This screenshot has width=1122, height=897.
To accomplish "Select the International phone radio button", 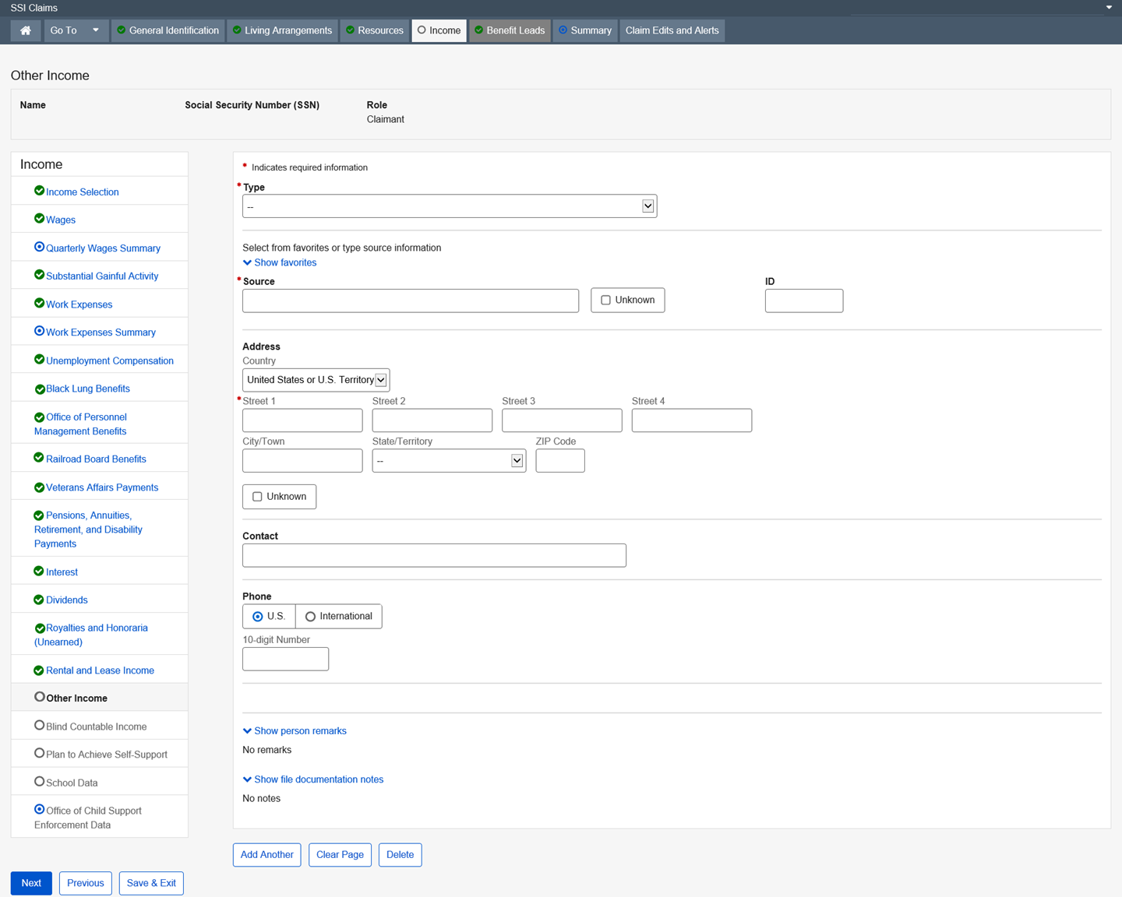I will [x=310, y=617].
